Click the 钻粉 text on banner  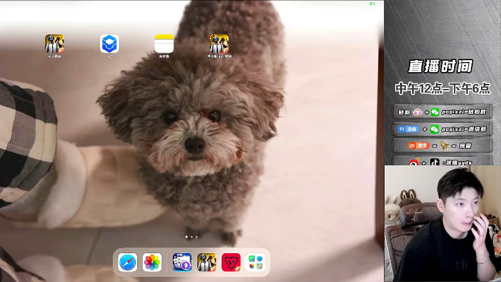point(404,112)
